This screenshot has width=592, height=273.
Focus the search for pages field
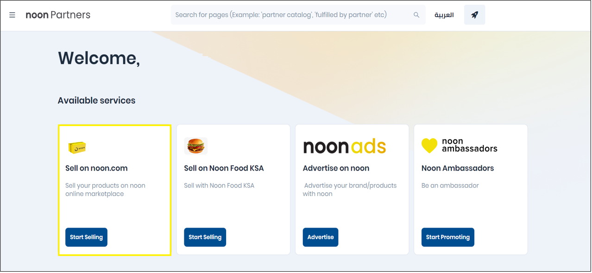292,15
